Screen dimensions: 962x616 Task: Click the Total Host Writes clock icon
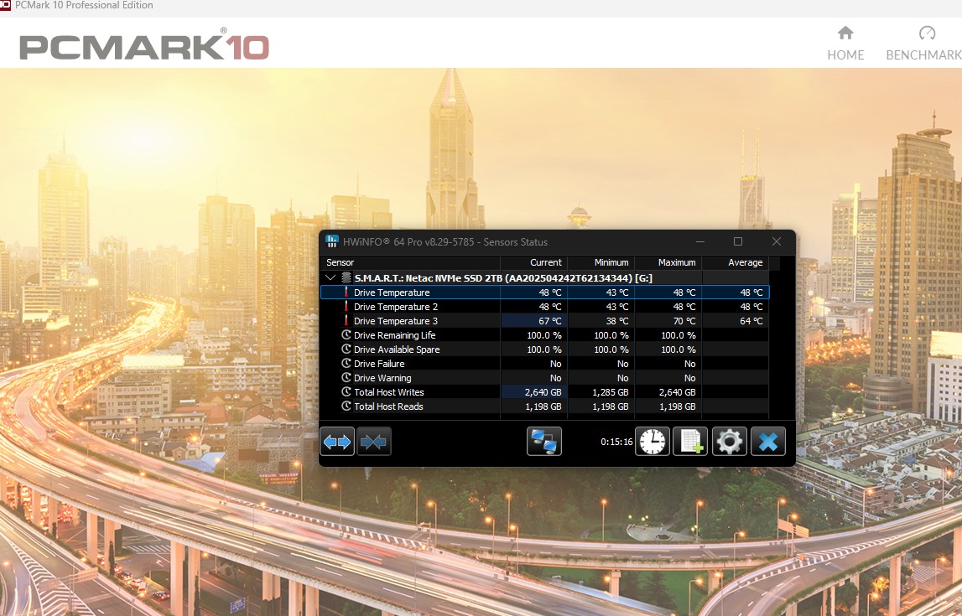click(x=346, y=391)
